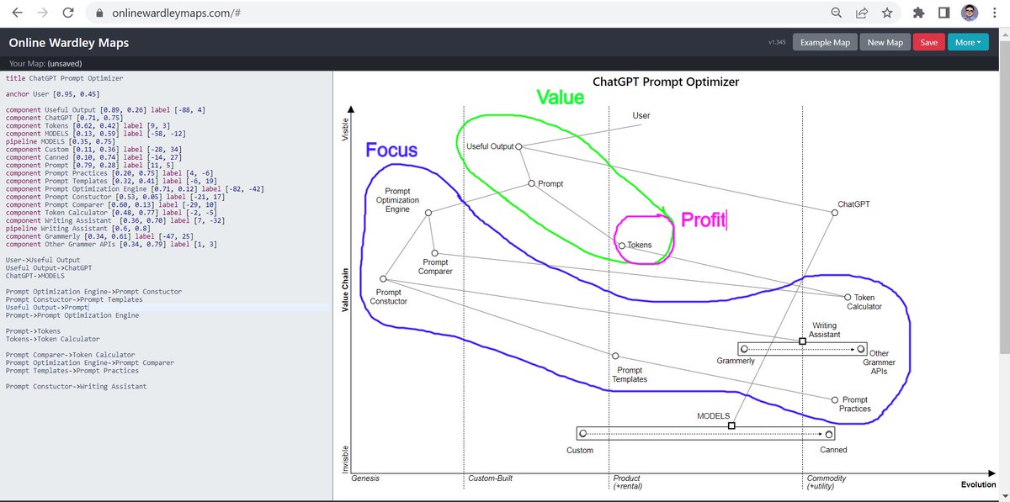Screen dimensions: 1010x502
Task: Click the Custom-Built stage label
Action: click(x=490, y=478)
